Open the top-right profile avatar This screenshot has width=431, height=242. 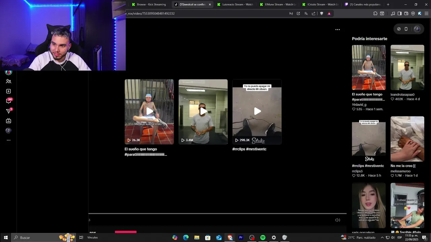tap(417, 29)
